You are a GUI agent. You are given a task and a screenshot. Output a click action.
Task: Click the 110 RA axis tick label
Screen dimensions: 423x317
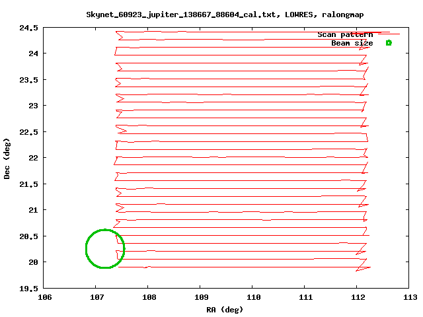[254, 297]
